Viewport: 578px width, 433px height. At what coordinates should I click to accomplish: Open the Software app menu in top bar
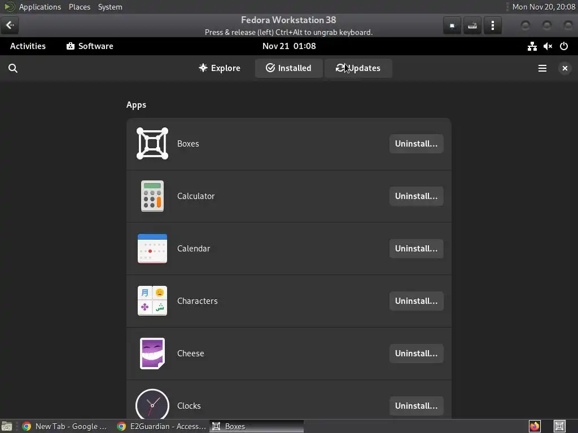coord(90,46)
